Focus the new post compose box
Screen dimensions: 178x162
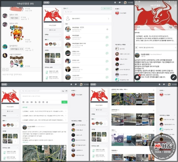pyautogui.click(x=44, y=96)
